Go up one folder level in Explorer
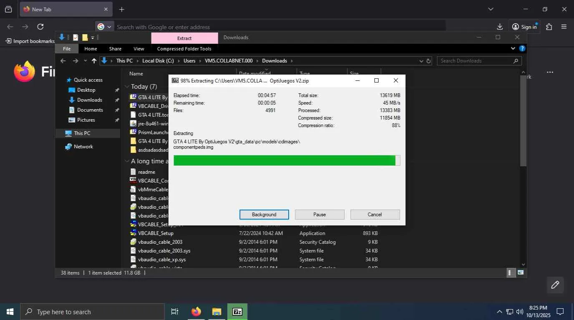Image resolution: width=574 pixels, height=320 pixels. (94, 61)
